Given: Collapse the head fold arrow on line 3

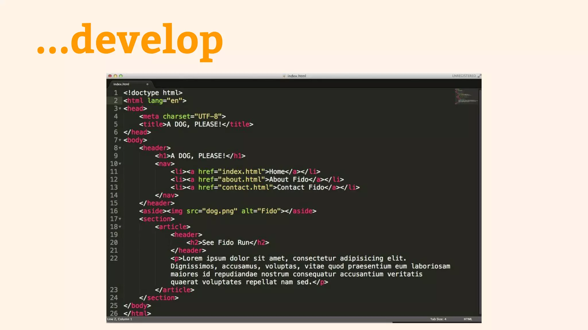Looking at the screenshot, I should [x=120, y=109].
